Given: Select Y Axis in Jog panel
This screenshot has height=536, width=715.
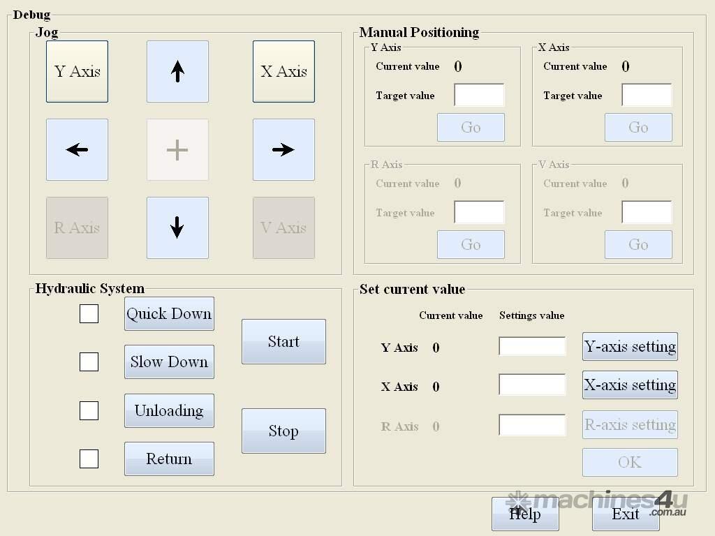Looking at the screenshot, I should (x=77, y=71).
